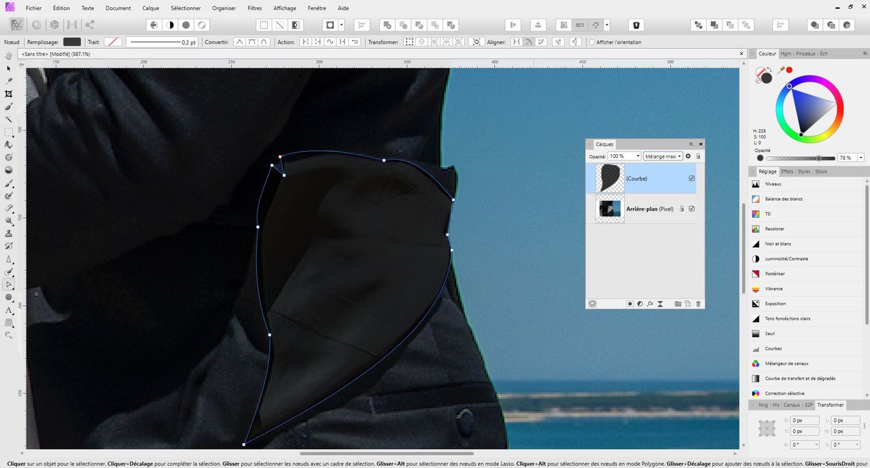Image resolution: width=870 pixels, height=468 pixels.
Task: Open the Sélectionner menu
Action: 186,8
